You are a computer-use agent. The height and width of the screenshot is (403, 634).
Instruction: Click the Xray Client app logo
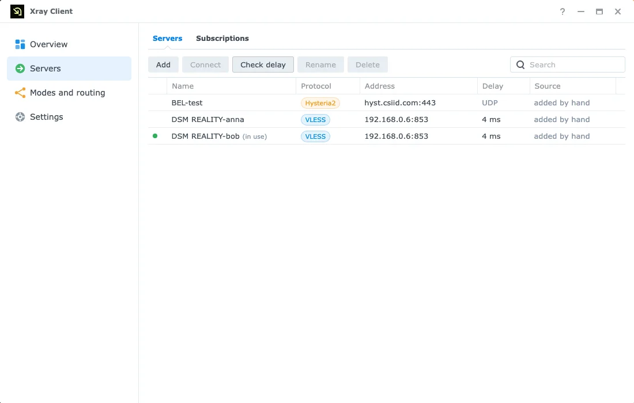point(17,12)
